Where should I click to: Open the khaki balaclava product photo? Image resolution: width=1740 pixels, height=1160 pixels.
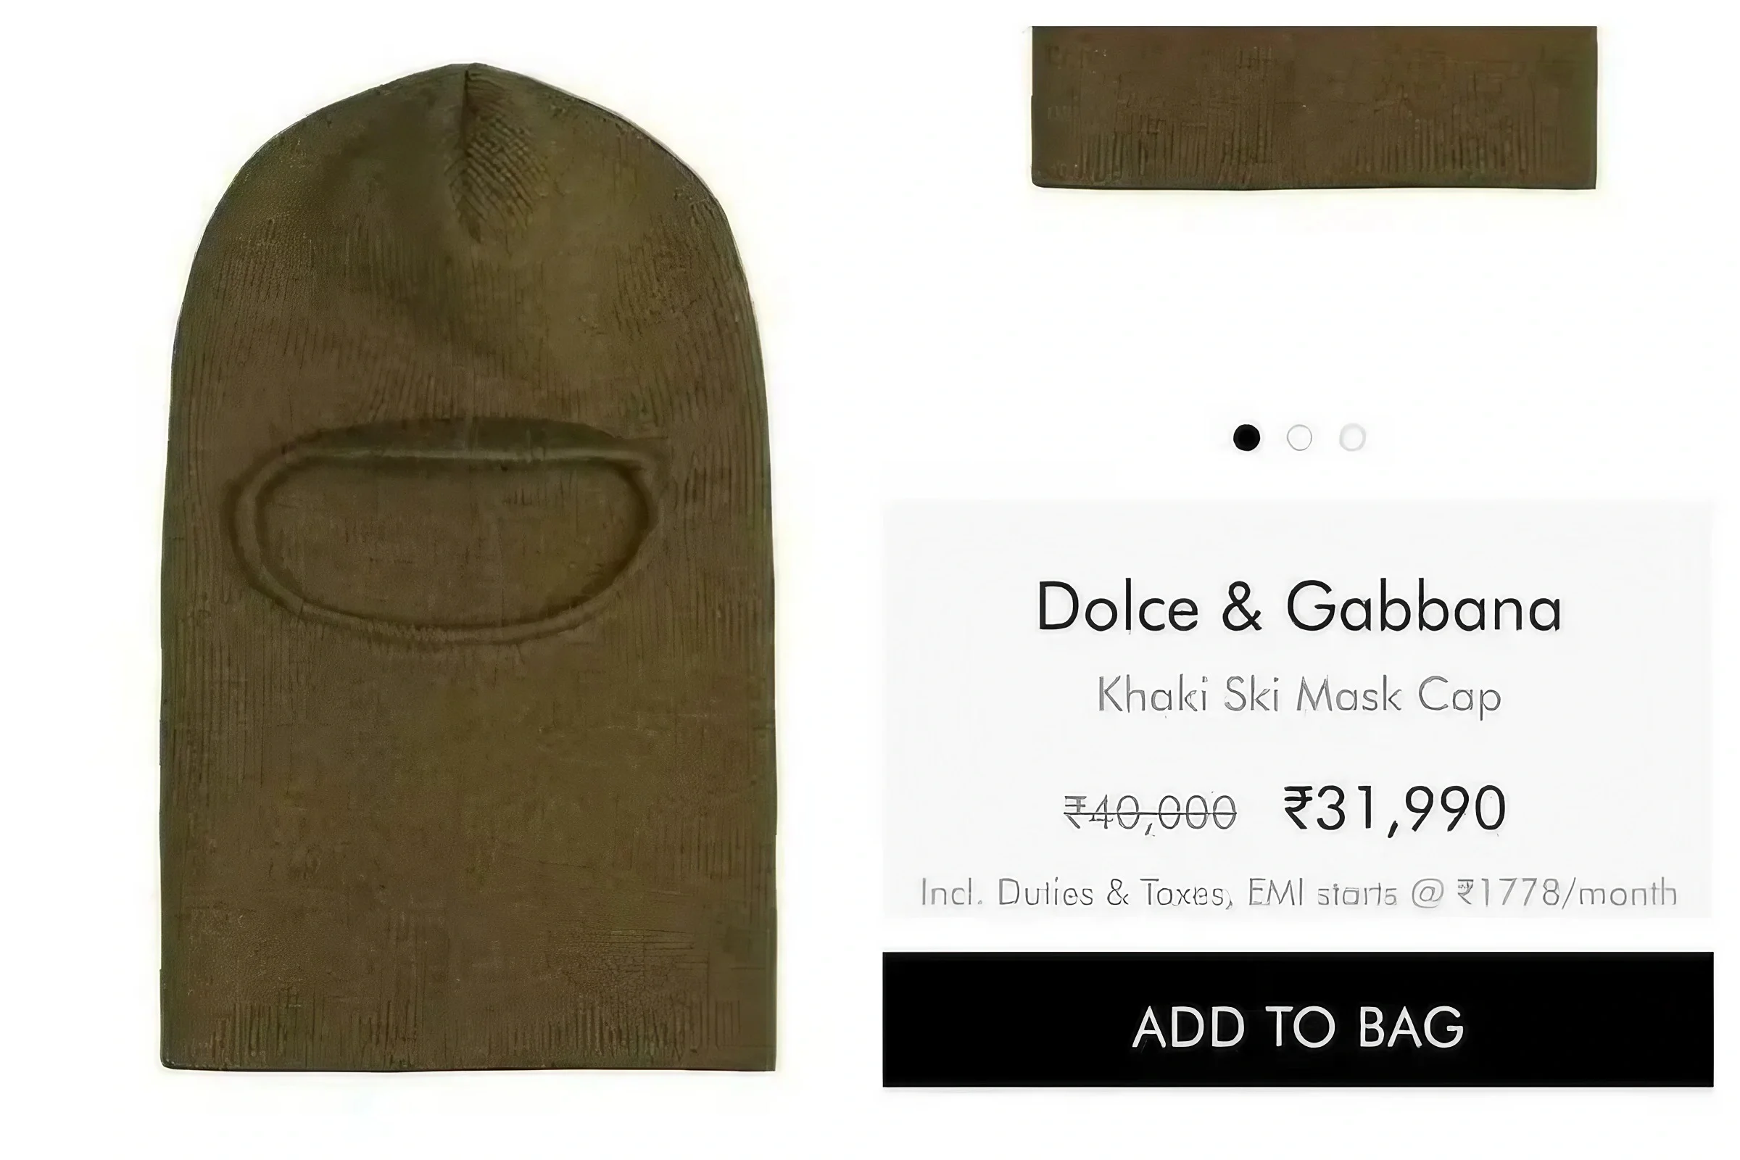click(x=468, y=567)
